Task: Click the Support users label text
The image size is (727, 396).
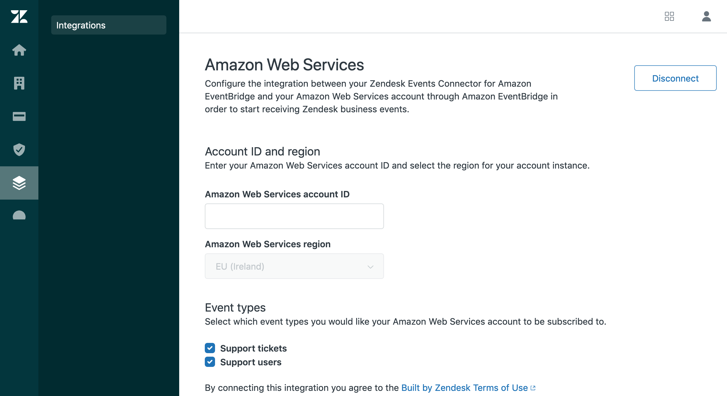Action: coord(251,362)
